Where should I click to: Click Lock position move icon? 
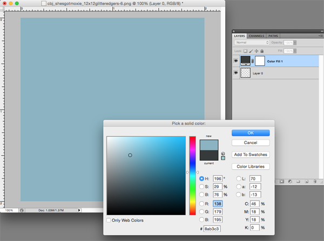(256, 51)
